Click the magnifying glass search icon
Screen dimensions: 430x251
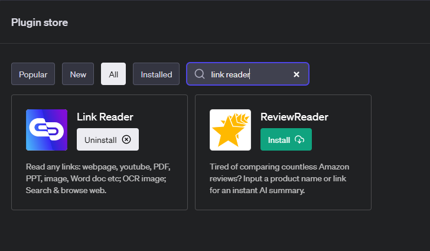click(200, 74)
